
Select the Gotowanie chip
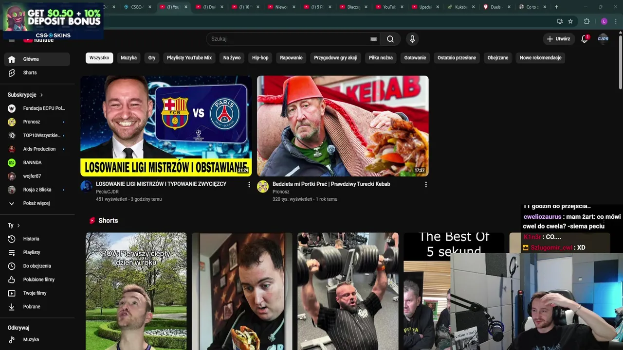415,58
